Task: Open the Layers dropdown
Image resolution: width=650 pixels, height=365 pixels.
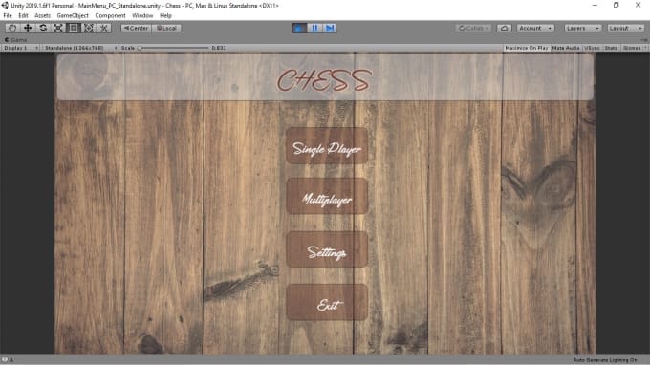Action: 582,28
